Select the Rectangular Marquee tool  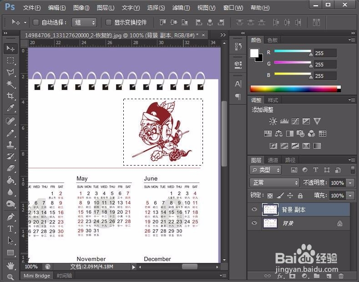[10, 60]
